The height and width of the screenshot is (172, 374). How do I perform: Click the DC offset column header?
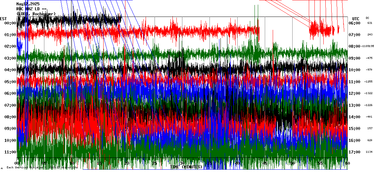(367, 18)
